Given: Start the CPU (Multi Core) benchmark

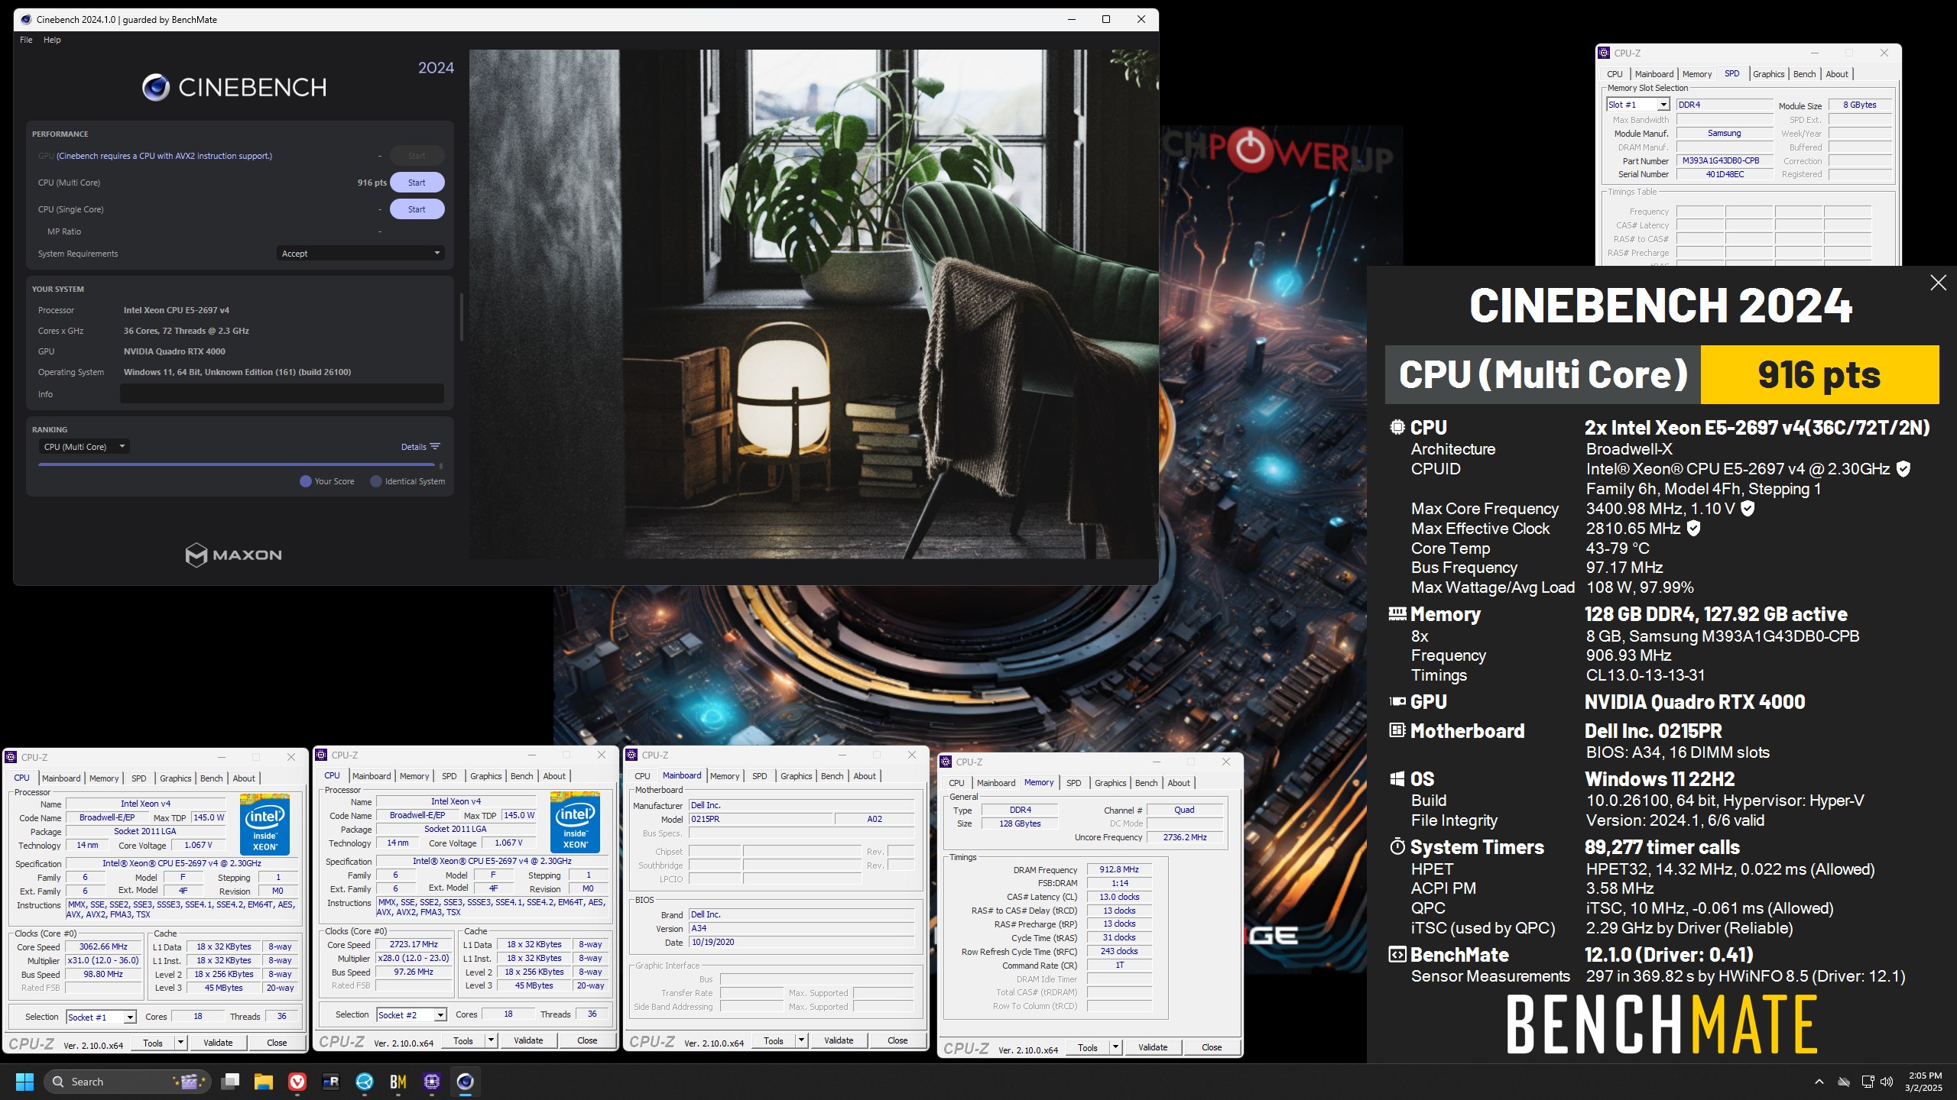Looking at the screenshot, I should [417, 183].
